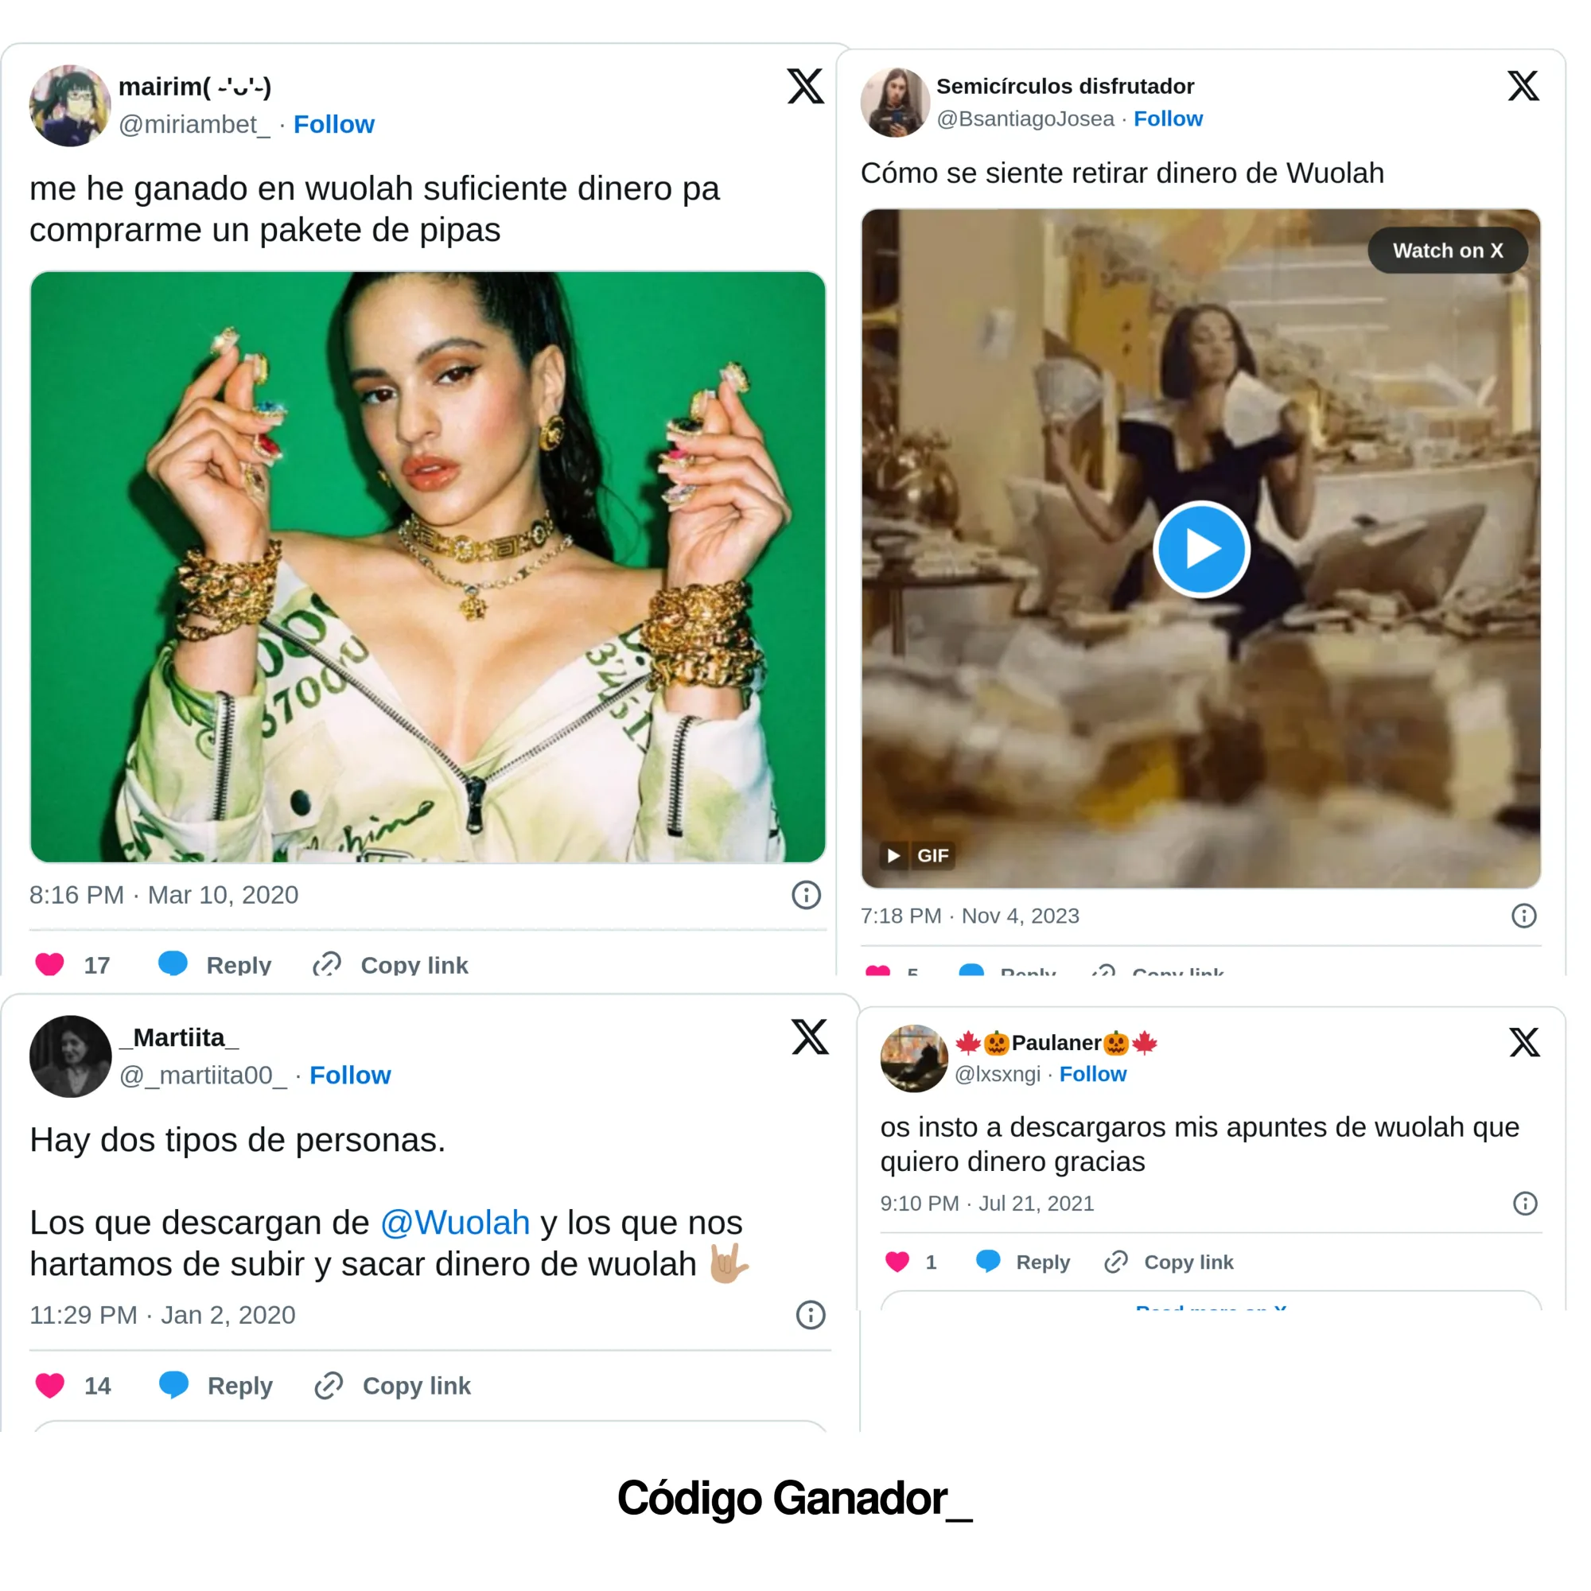Click the X logo on Semicírculos disfrutador tweet
This screenshot has width=1591, height=1591.
click(x=1523, y=85)
